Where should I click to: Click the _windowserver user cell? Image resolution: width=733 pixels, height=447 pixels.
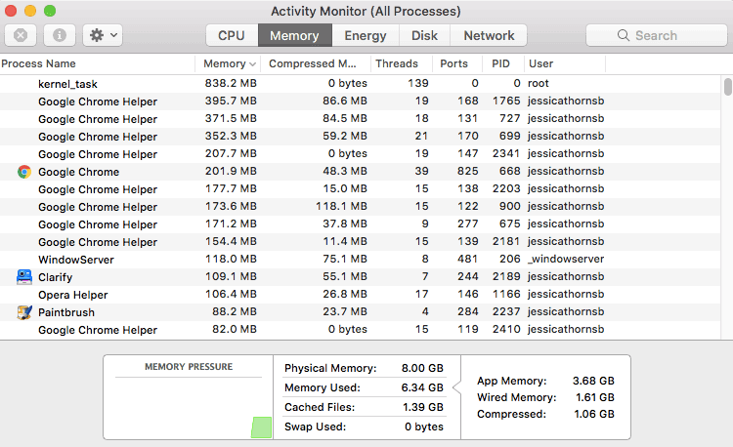(566, 259)
